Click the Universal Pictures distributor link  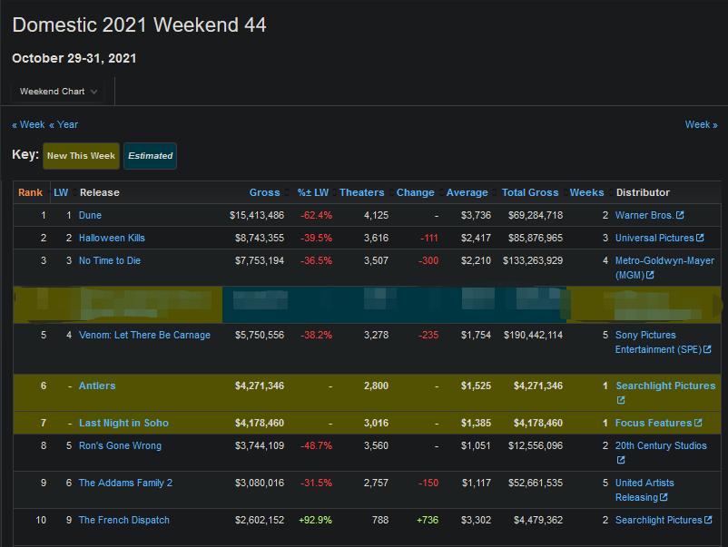[654, 238]
